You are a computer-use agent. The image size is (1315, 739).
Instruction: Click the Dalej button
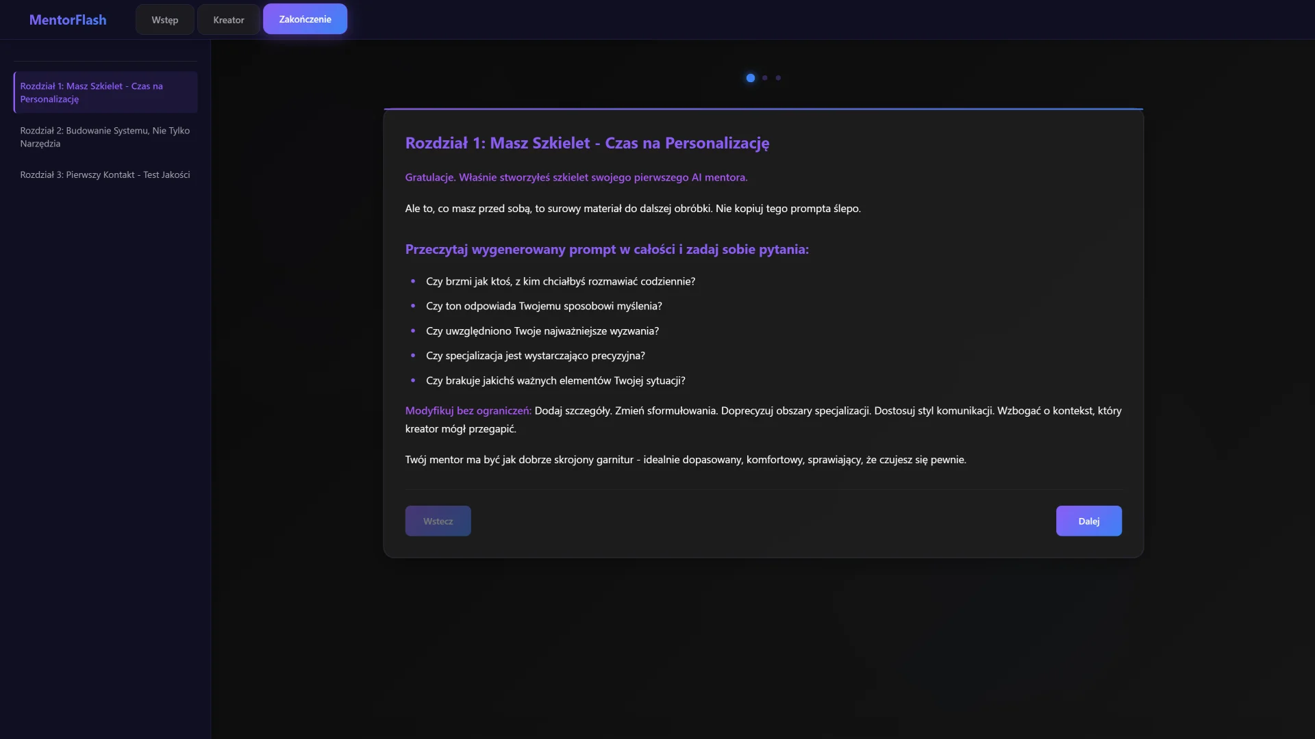[1088, 521]
